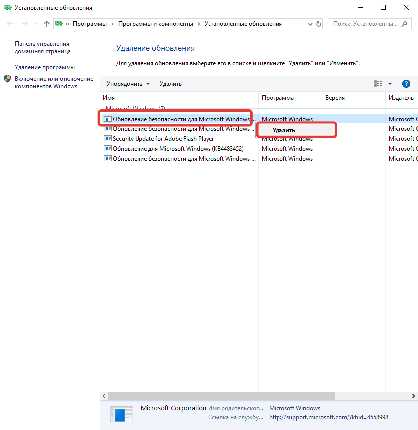This screenshot has width=418, height=430.
Task: Click Удалить in the toolbar
Action: pos(171,84)
